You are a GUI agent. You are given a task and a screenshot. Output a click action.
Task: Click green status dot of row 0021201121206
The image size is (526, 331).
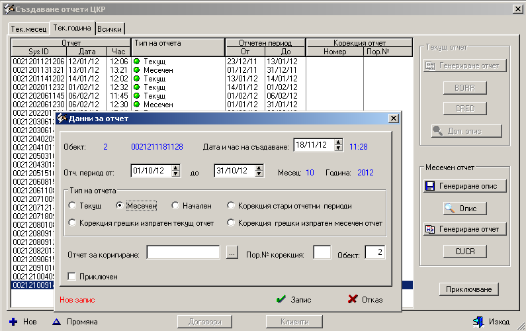136,62
